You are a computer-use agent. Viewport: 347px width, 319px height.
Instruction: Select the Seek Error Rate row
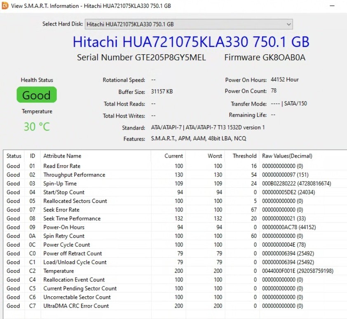175,210
